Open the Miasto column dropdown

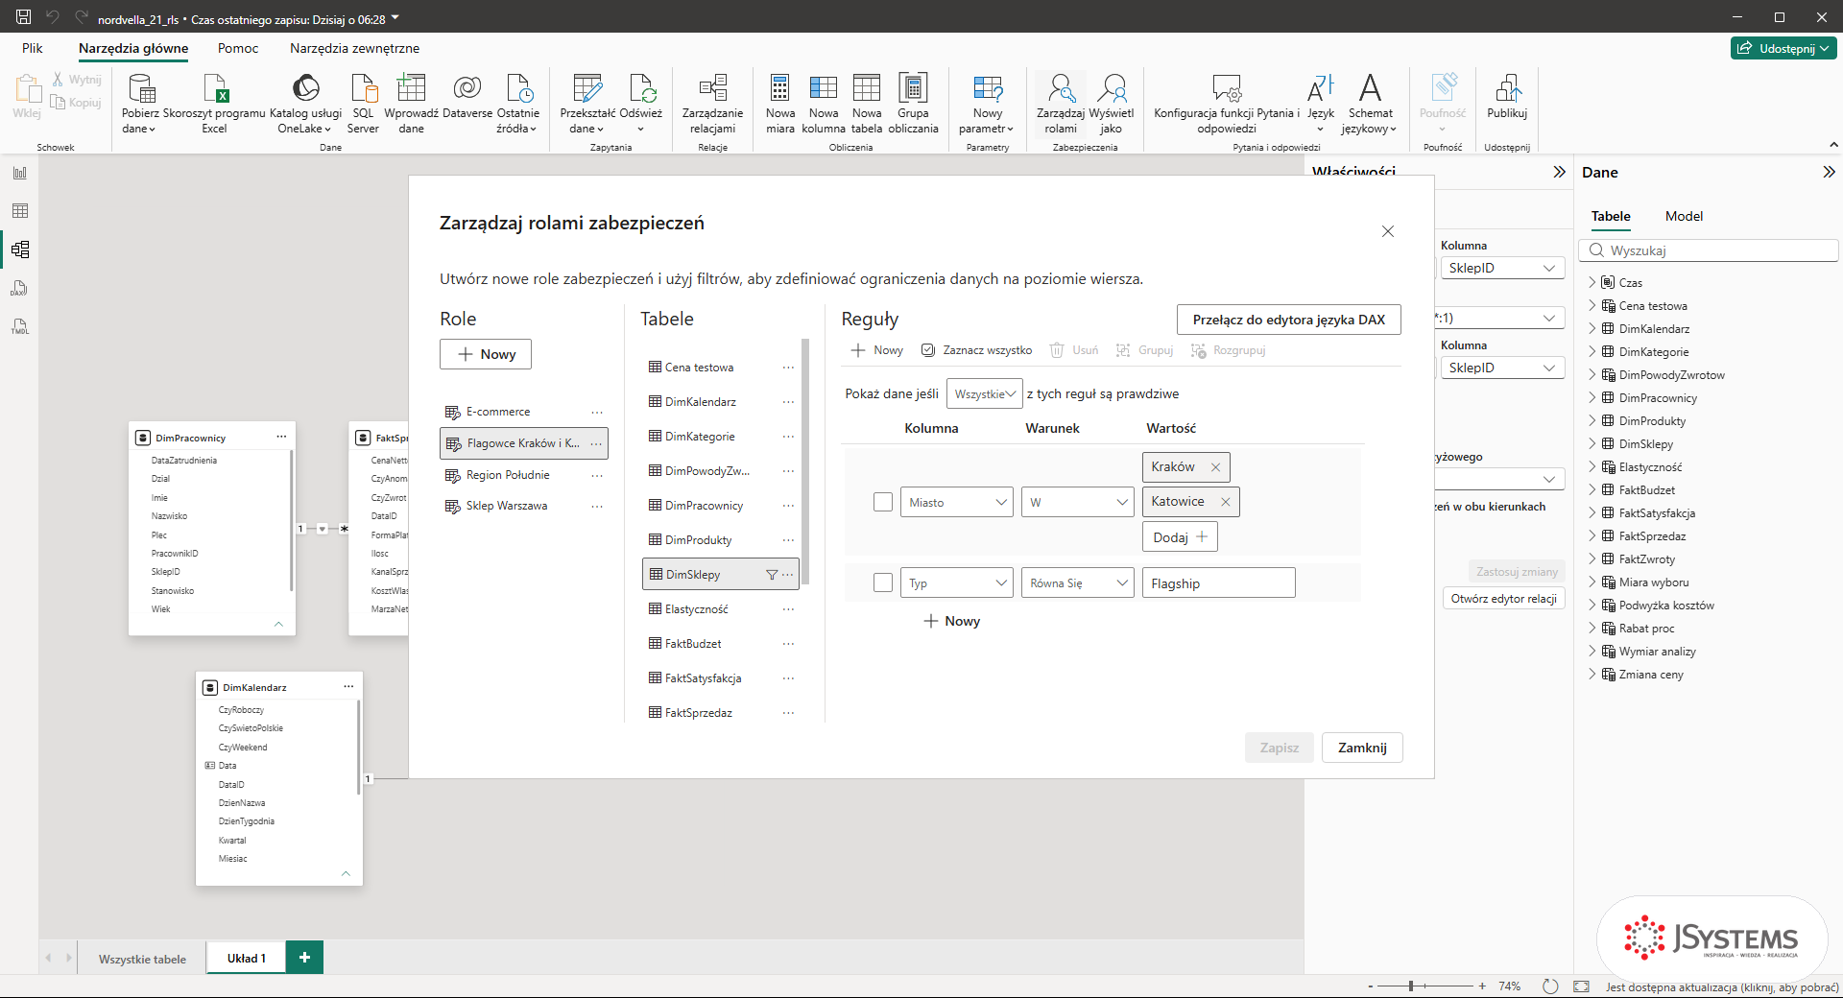pyautogui.click(x=956, y=502)
